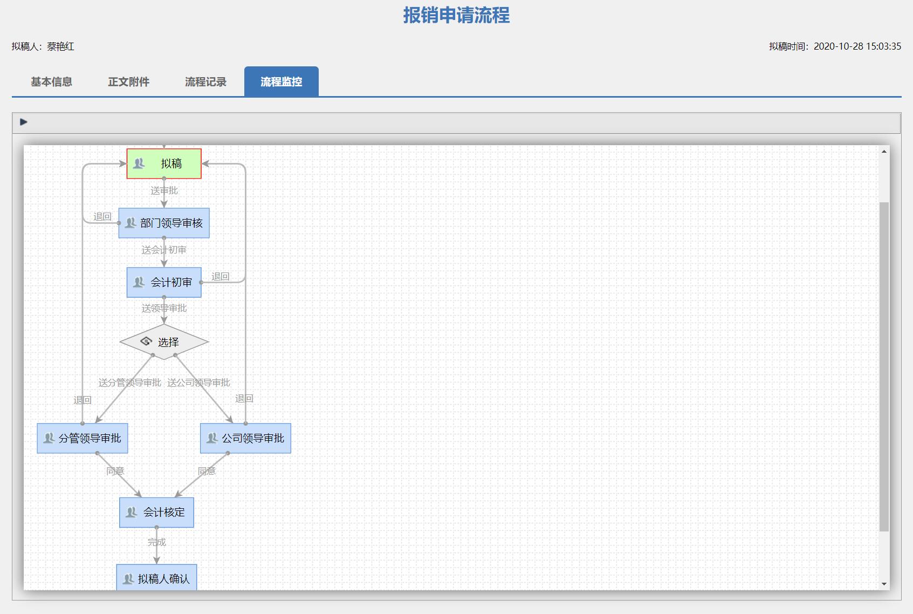Click the user icon in 分管领导审批 node
This screenshot has width=913, height=614.
pyautogui.click(x=49, y=438)
